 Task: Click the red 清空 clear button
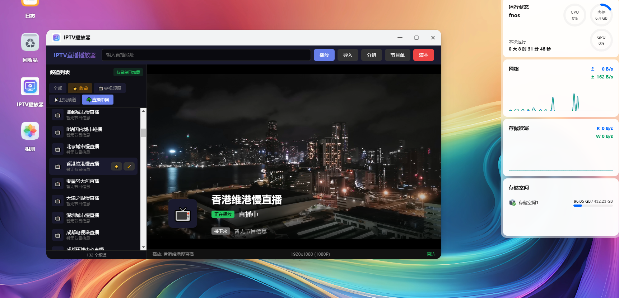pyautogui.click(x=424, y=55)
